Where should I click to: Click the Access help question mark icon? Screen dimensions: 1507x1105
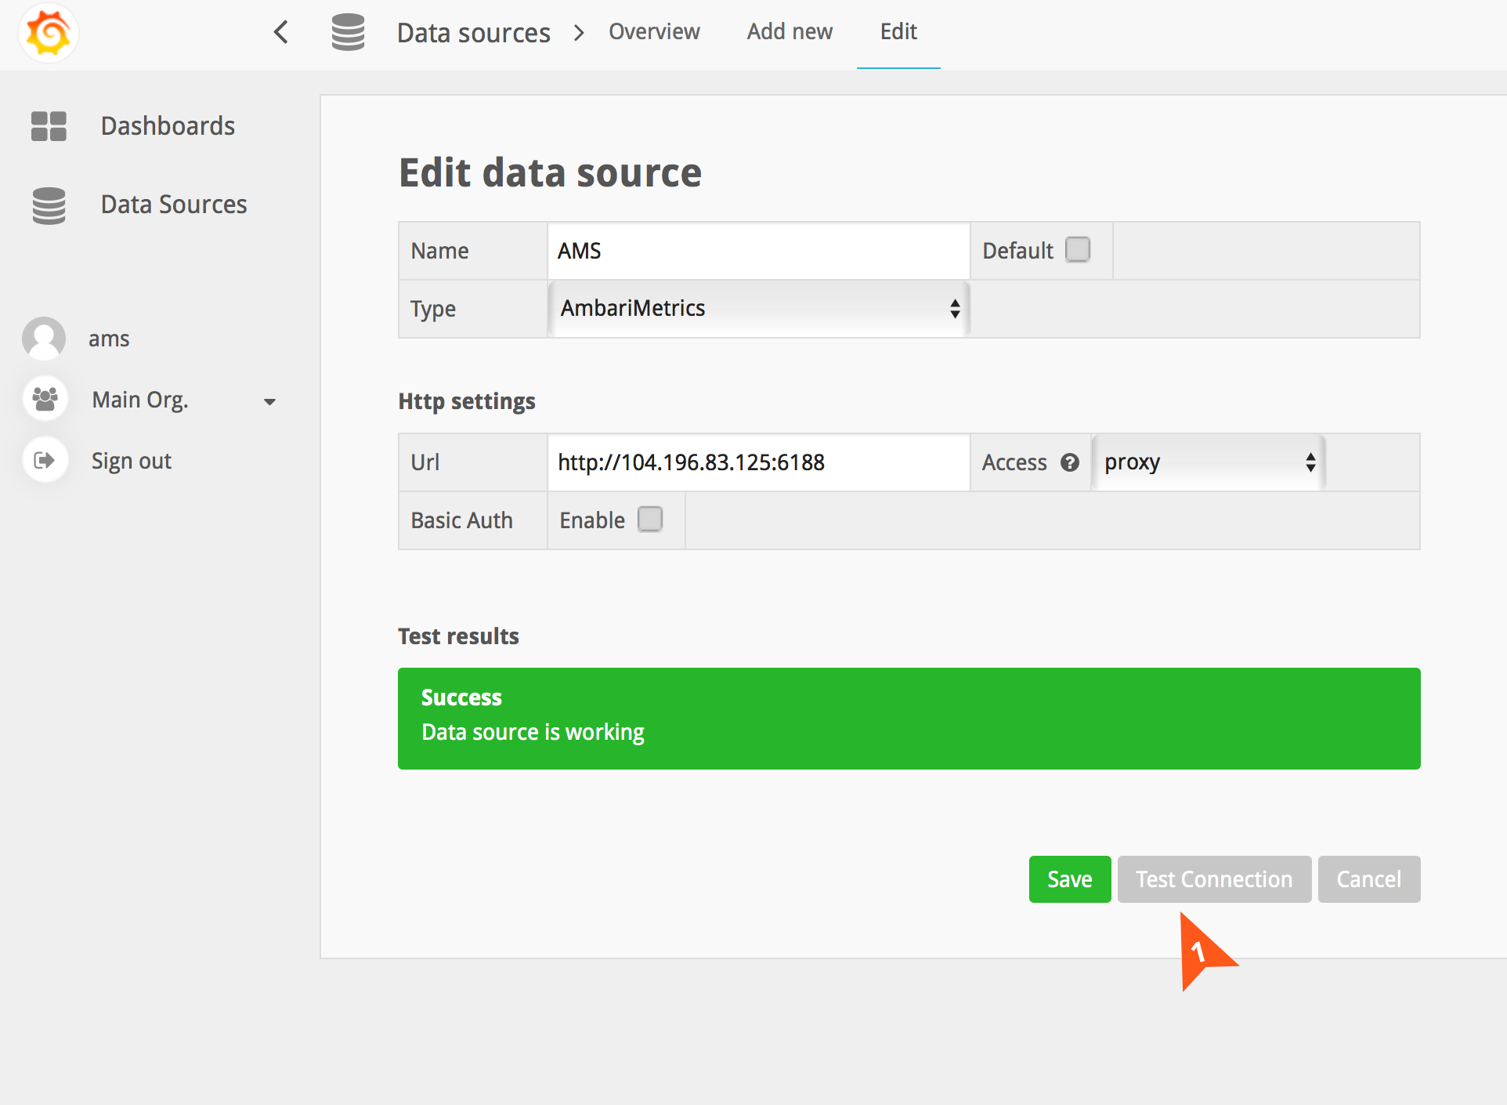coord(1070,462)
